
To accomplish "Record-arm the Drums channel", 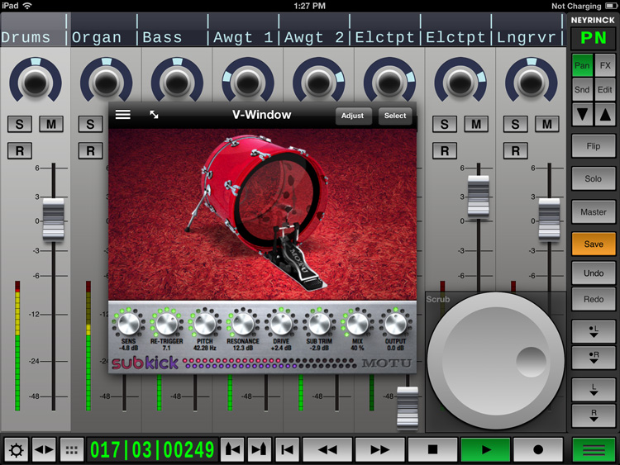I will click(20, 151).
